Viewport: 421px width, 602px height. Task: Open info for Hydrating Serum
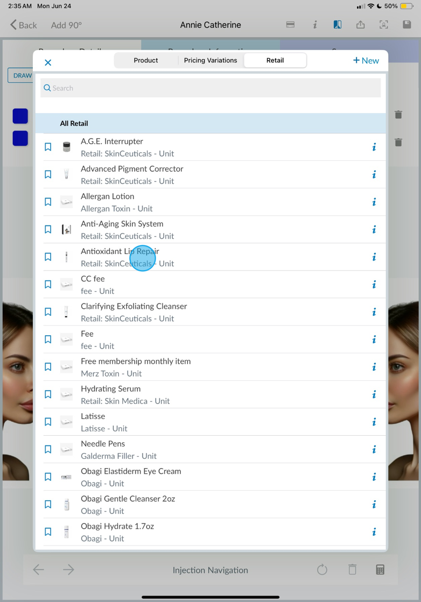coord(374,395)
